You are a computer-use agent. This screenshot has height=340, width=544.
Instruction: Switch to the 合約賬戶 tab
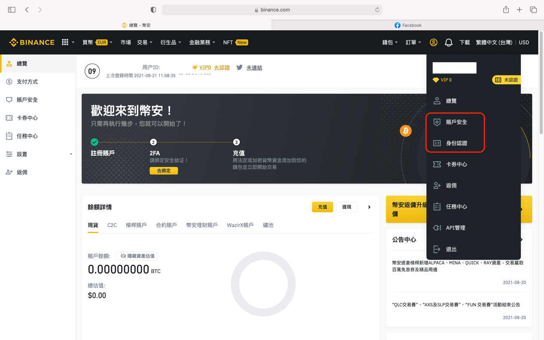(x=166, y=225)
